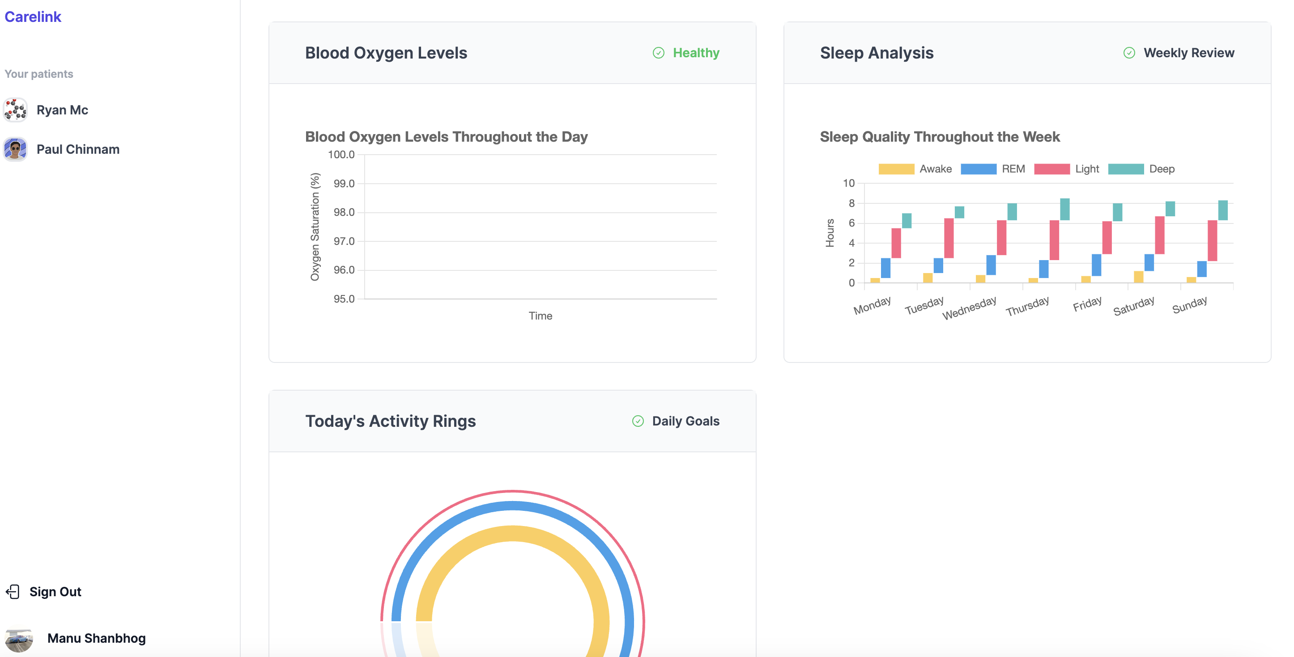Click the Manu Shanbhog profile picture
This screenshot has height=657, width=1294.
tap(19, 638)
